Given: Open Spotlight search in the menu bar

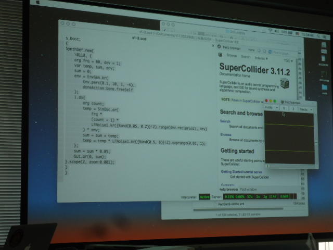Looking at the screenshot, I should (318, 36).
